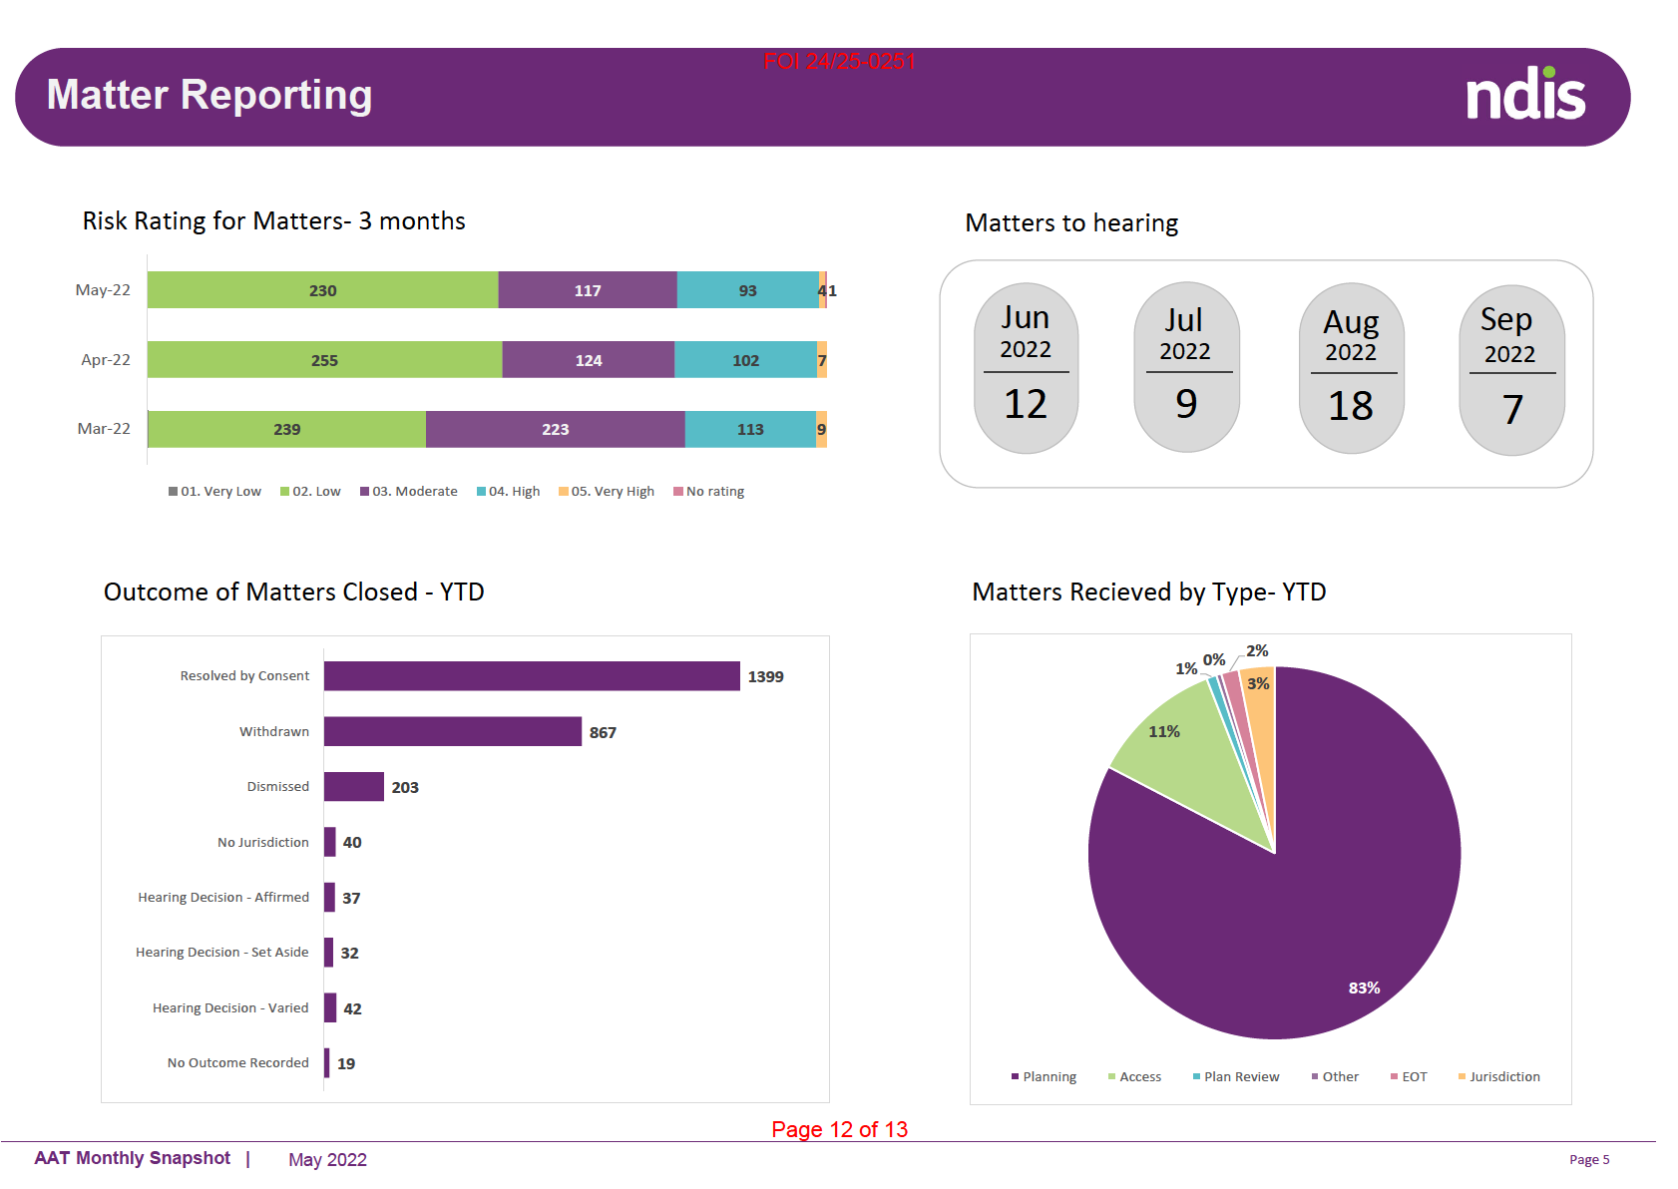Click the Resolved by Consent bar (1399)
Viewport: 1678px width, 1189px height.
(532, 676)
